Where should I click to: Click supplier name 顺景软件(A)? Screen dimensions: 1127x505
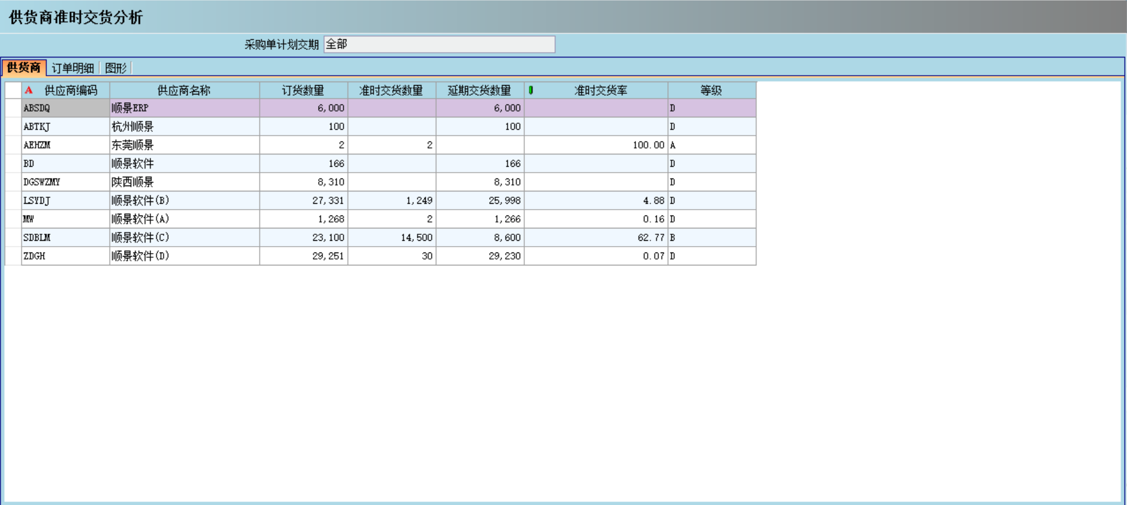(185, 219)
